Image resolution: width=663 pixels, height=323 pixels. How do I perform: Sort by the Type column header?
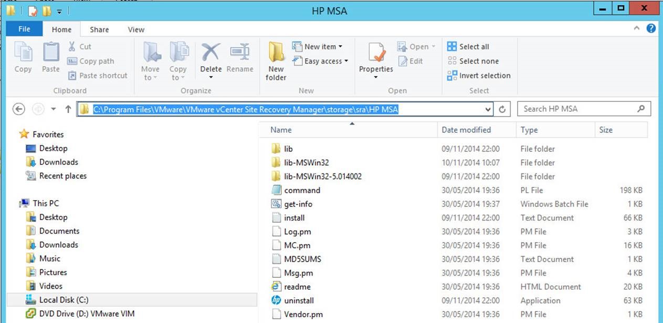click(x=555, y=130)
